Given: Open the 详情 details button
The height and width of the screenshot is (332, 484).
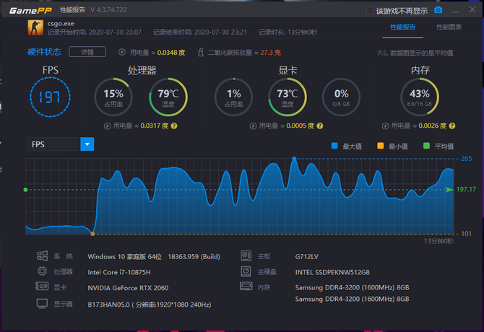Looking at the screenshot, I should (87, 52).
